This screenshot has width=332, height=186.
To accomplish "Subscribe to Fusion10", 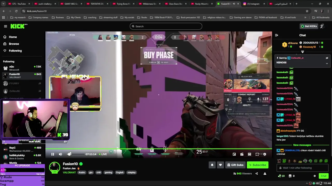I will point(258,165).
